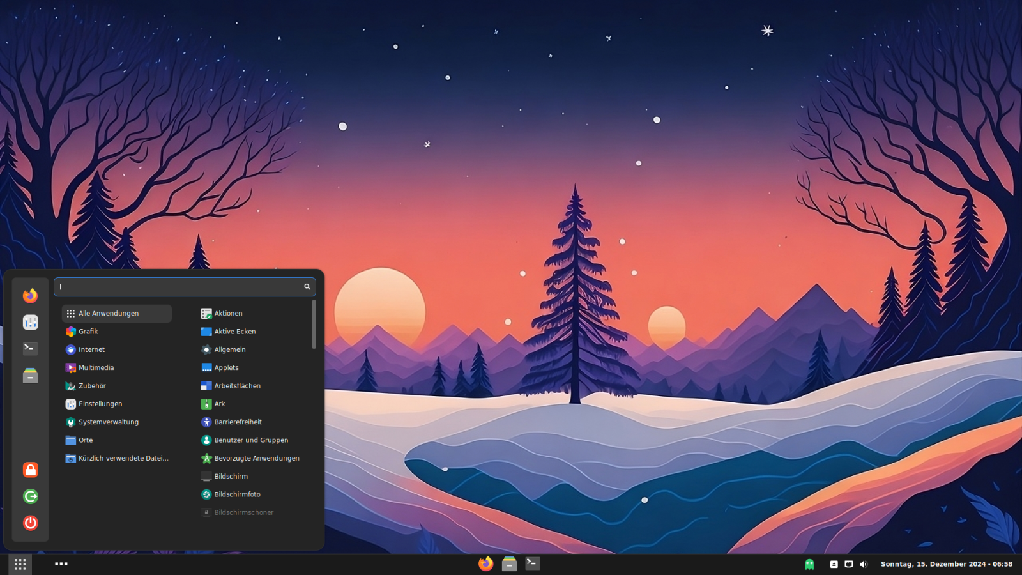Click the application search input field

coord(179,287)
